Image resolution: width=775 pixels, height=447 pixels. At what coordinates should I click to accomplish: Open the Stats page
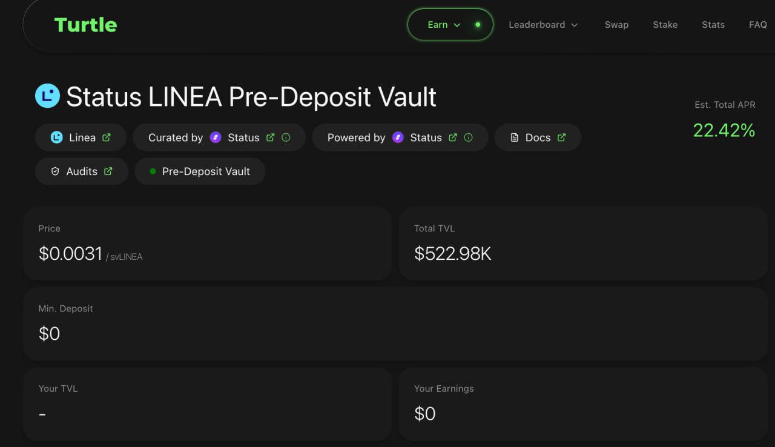click(713, 25)
